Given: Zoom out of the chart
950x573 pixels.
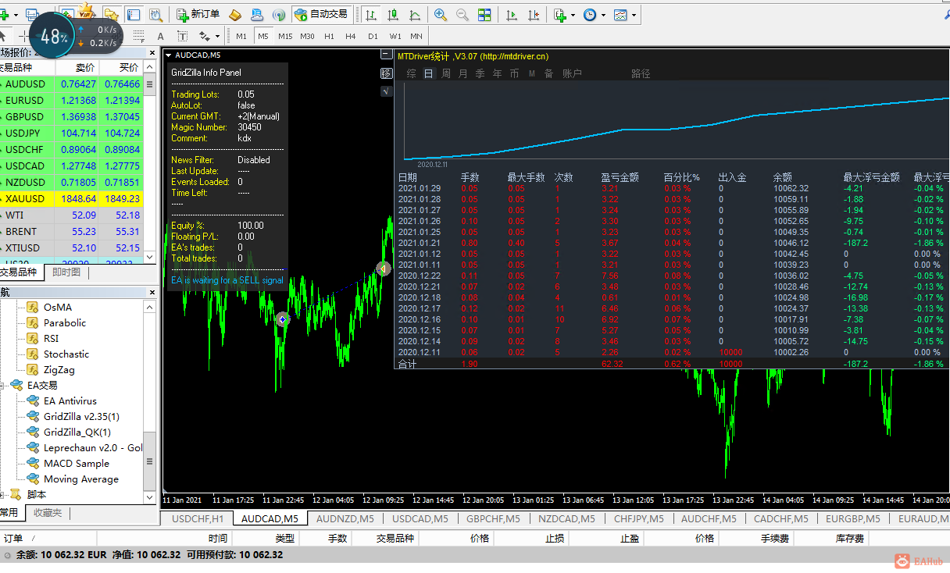Looking at the screenshot, I should (462, 15).
